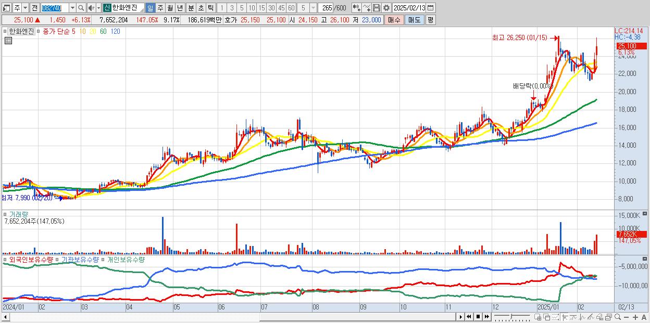Click the 주 market type selector button
Screen dimensions: 650x323
pyautogui.click(x=17, y=8)
